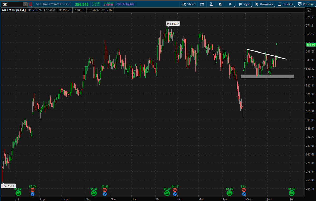Screen dimensions: 316x201
Task: Click late-January $1.50 dividend icon
Action: pos(167,193)
